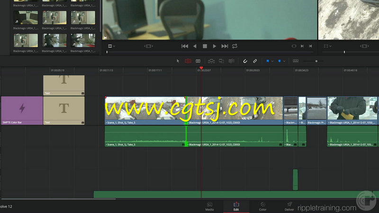Click the Overwrite clip toolbar icon
The image size is (379, 213).
point(221,61)
